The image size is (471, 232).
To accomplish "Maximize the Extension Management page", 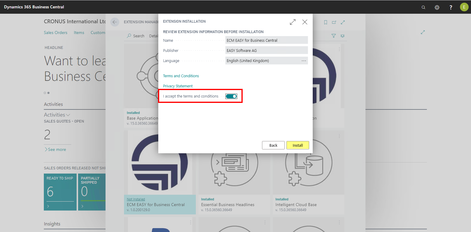I will click(x=343, y=22).
